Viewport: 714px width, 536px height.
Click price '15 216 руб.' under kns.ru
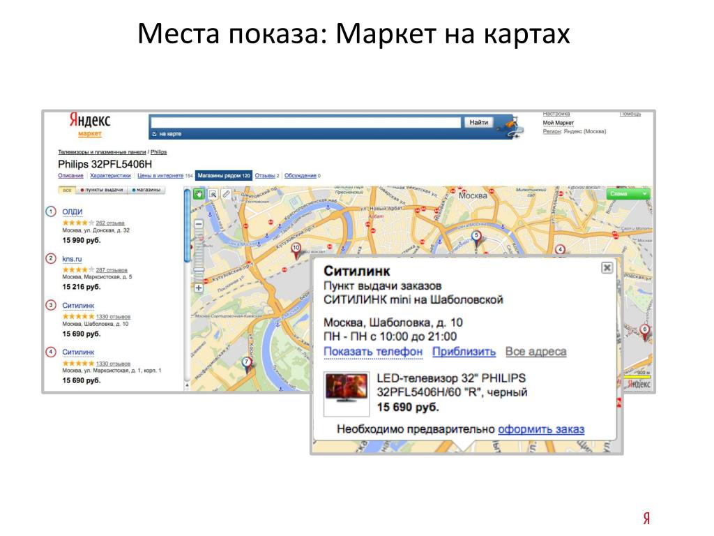point(82,287)
